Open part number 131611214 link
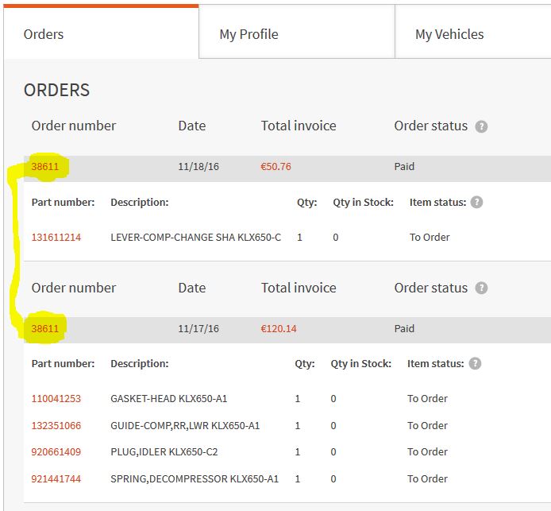The height and width of the screenshot is (511, 551). coord(56,237)
